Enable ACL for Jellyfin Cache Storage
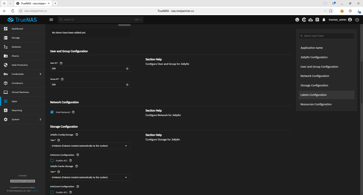363x195 pixels. [52, 192]
